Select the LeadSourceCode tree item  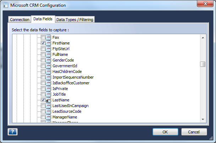click(x=67, y=111)
